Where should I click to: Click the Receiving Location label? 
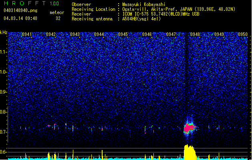(93, 9)
